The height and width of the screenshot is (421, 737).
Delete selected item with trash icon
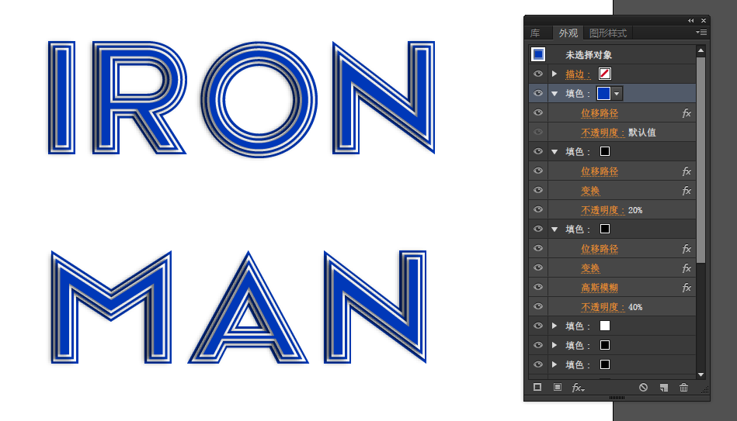coord(684,387)
